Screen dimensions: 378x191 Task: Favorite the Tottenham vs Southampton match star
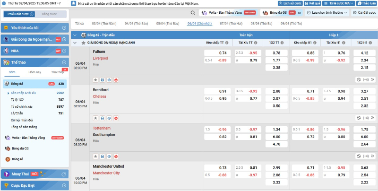[x=95, y=156]
